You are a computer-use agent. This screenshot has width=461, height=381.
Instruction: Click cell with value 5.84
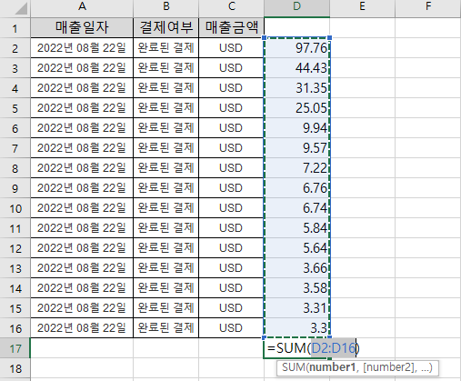tap(296, 228)
